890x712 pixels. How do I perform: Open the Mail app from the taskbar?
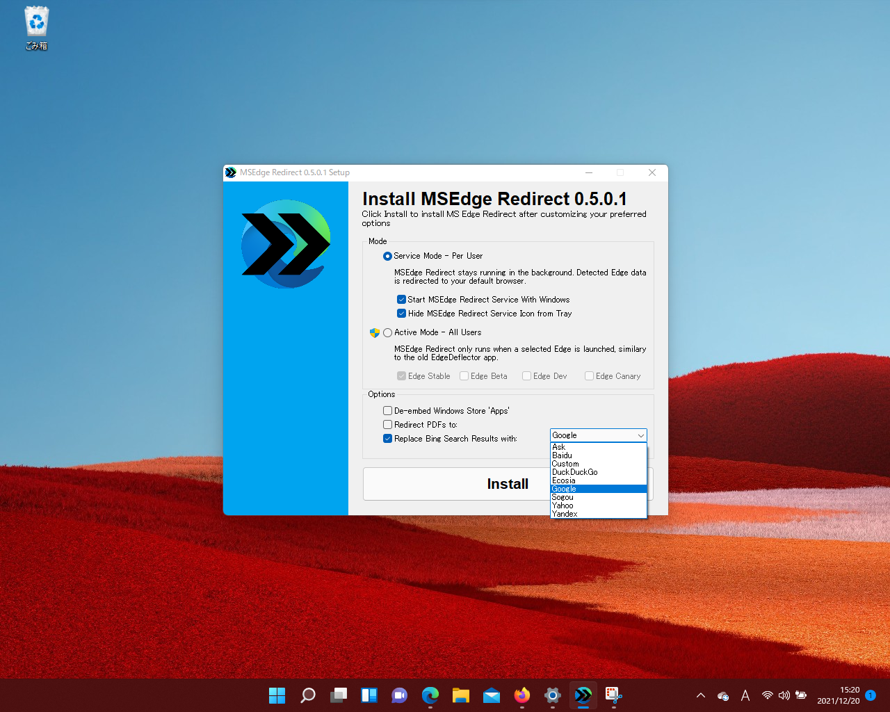pyautogui.click(x=491, y=695)
